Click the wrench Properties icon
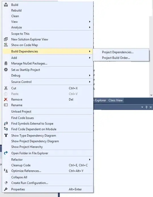 [x=6, y=189]
